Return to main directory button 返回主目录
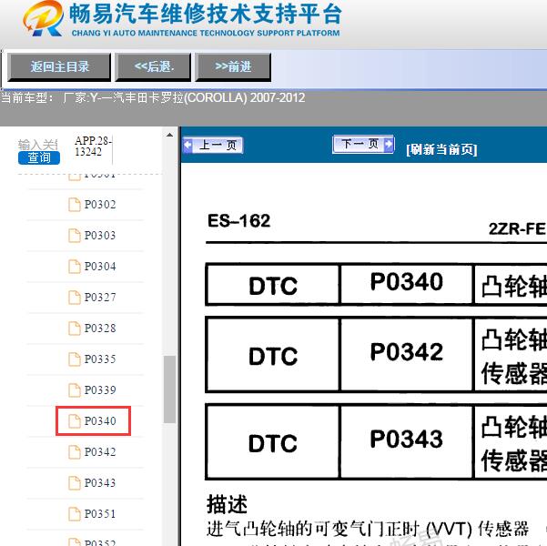The image size is (547, 546). point(59,67)
